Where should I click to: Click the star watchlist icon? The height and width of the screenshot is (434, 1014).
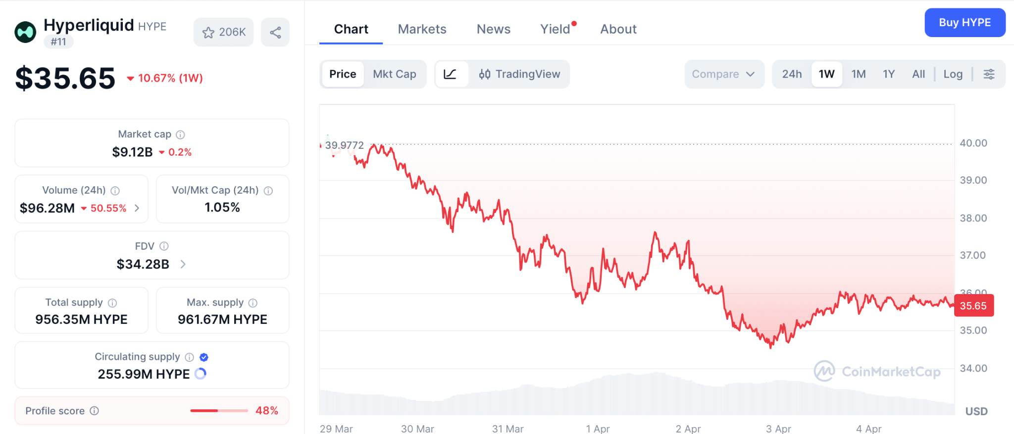pos(208,33)
